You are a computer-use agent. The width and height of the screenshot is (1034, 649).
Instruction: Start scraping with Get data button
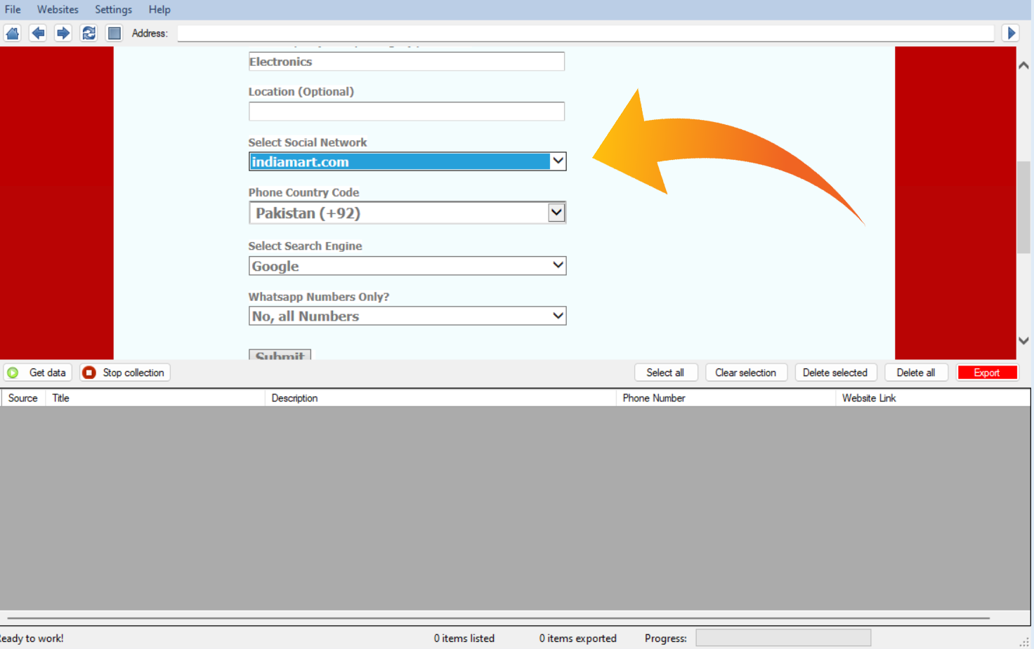(38, 373)
